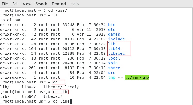Click the 'bin' directory name
The width and height of the screenshot is (193, 105).
coord(112,25)
